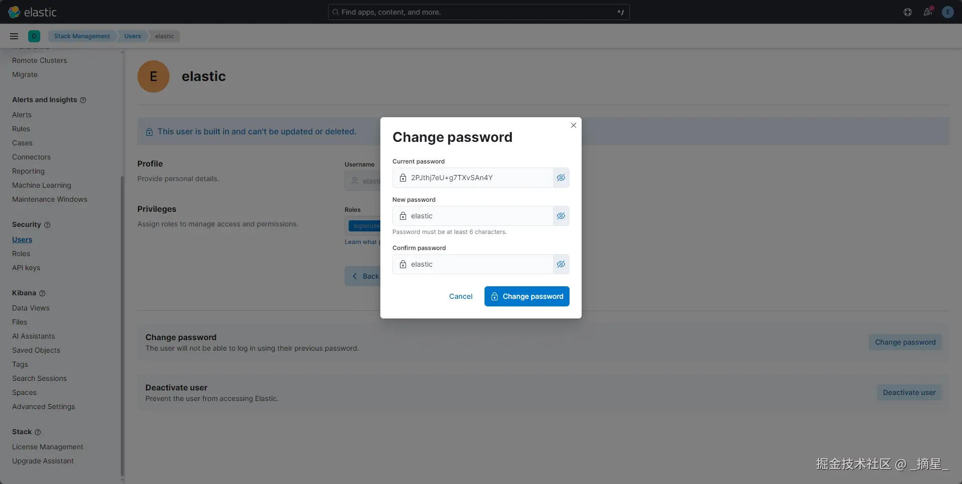Open AI Assistants in the sidebar
This screenshot has height=484, width=962.
click(33, 336)
